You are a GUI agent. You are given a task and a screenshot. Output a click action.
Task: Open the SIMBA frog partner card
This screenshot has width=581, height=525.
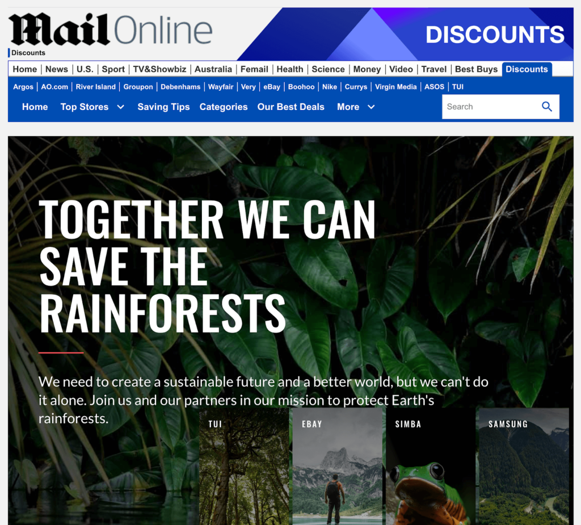point(431,467)
